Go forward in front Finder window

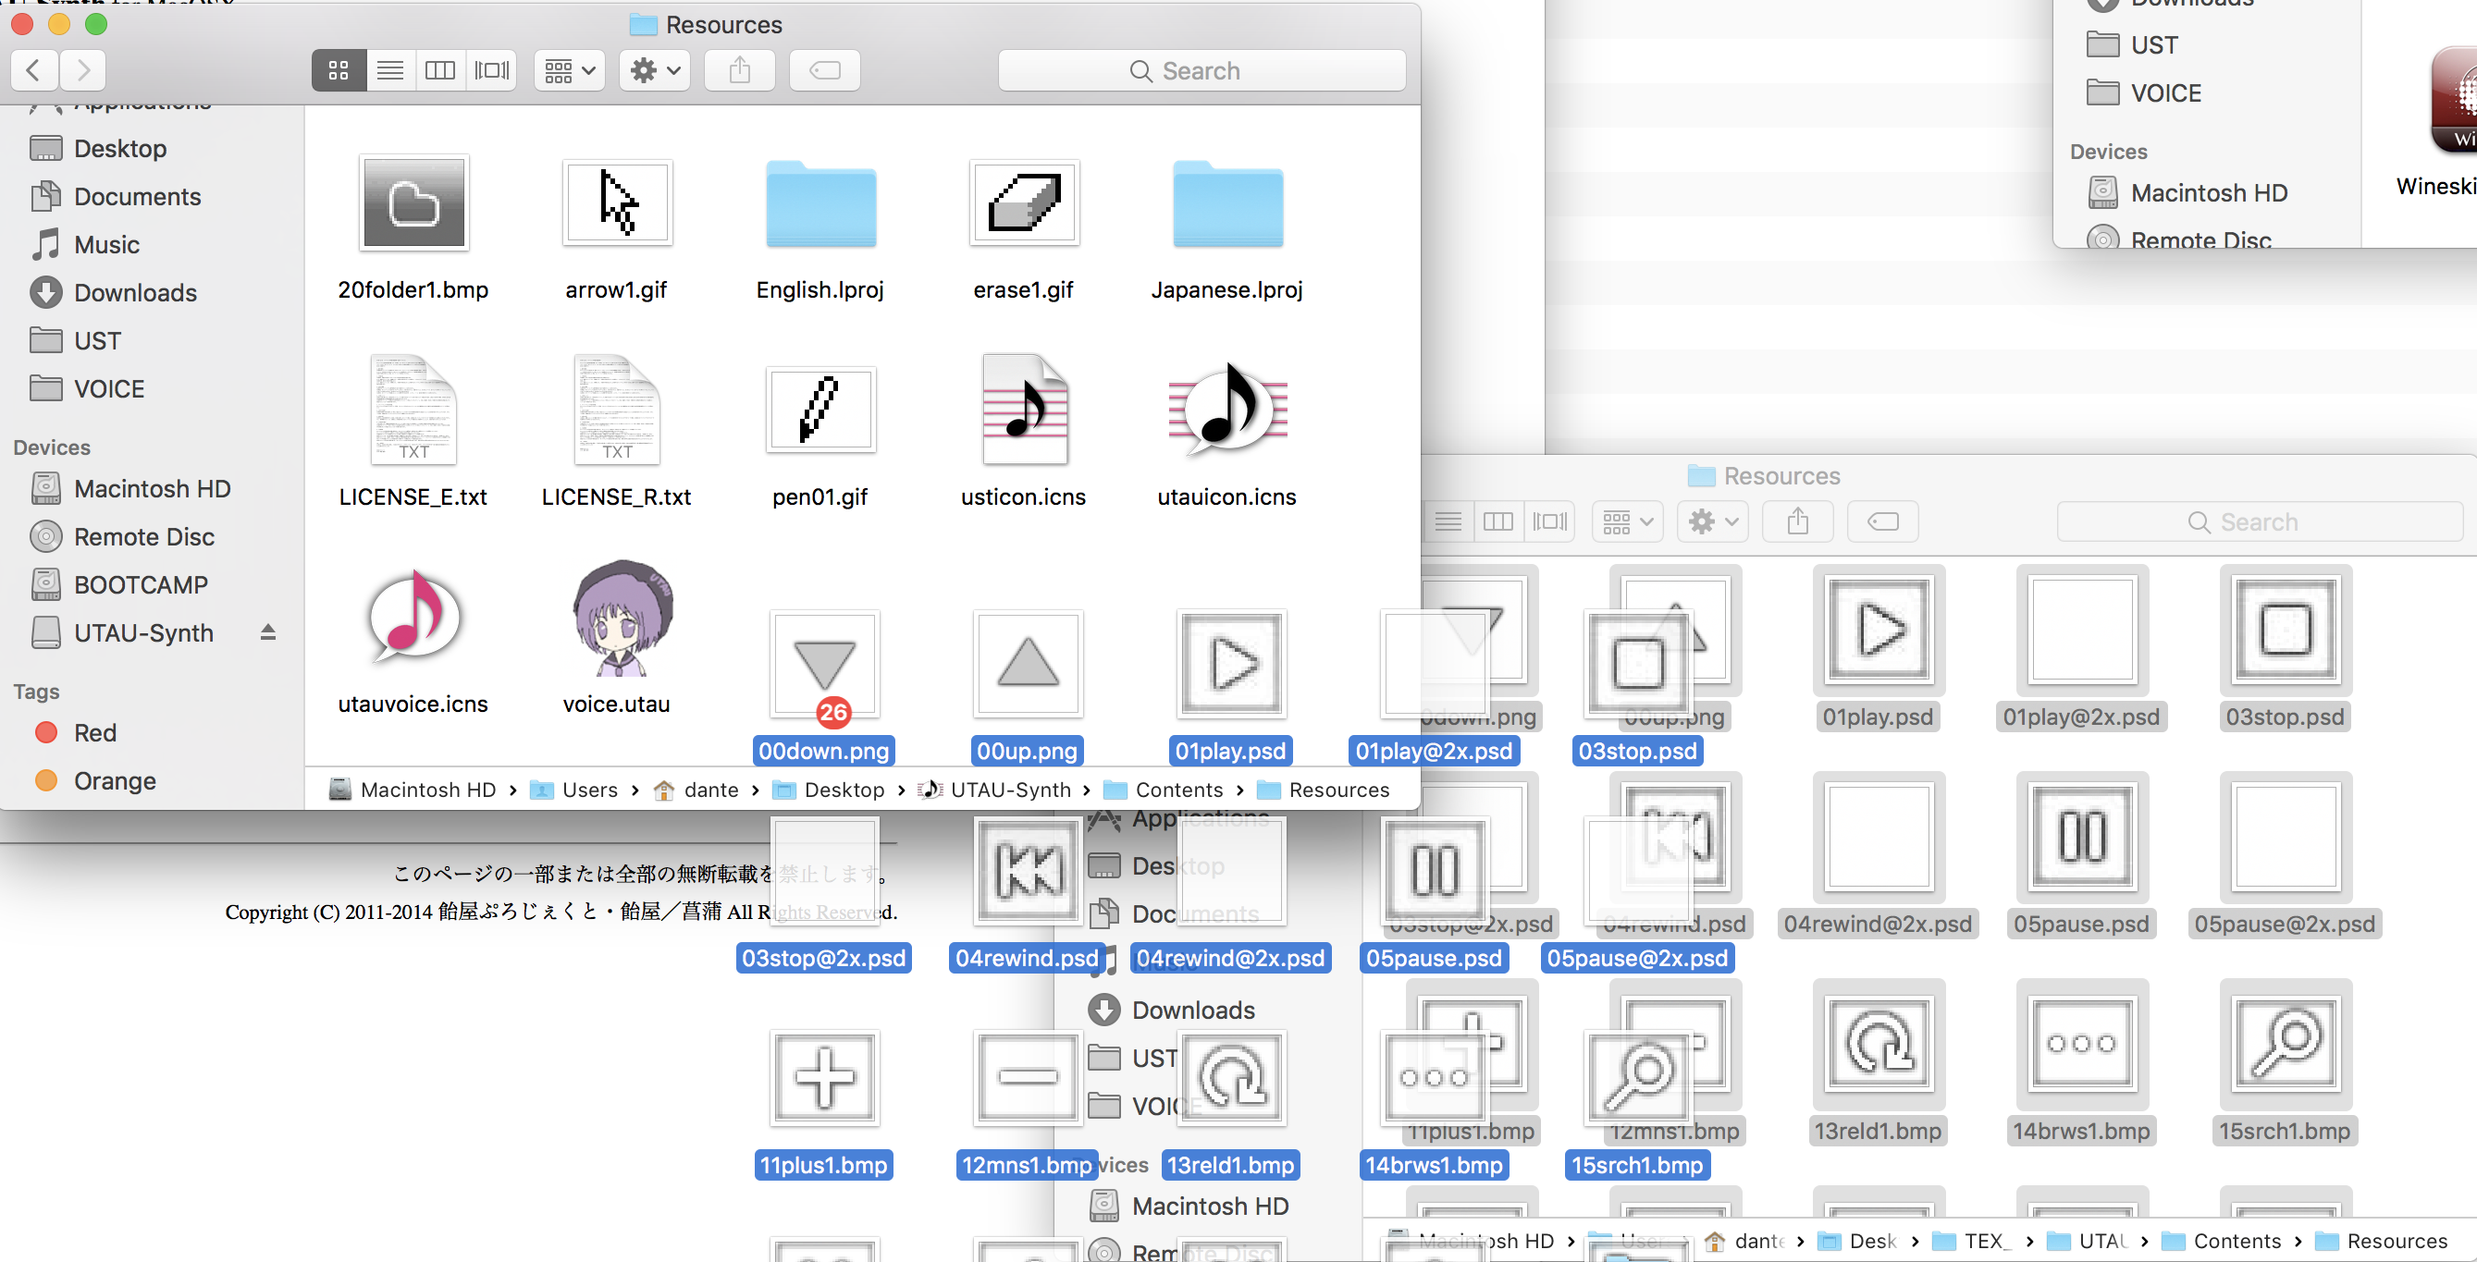(x=82, y=70)
